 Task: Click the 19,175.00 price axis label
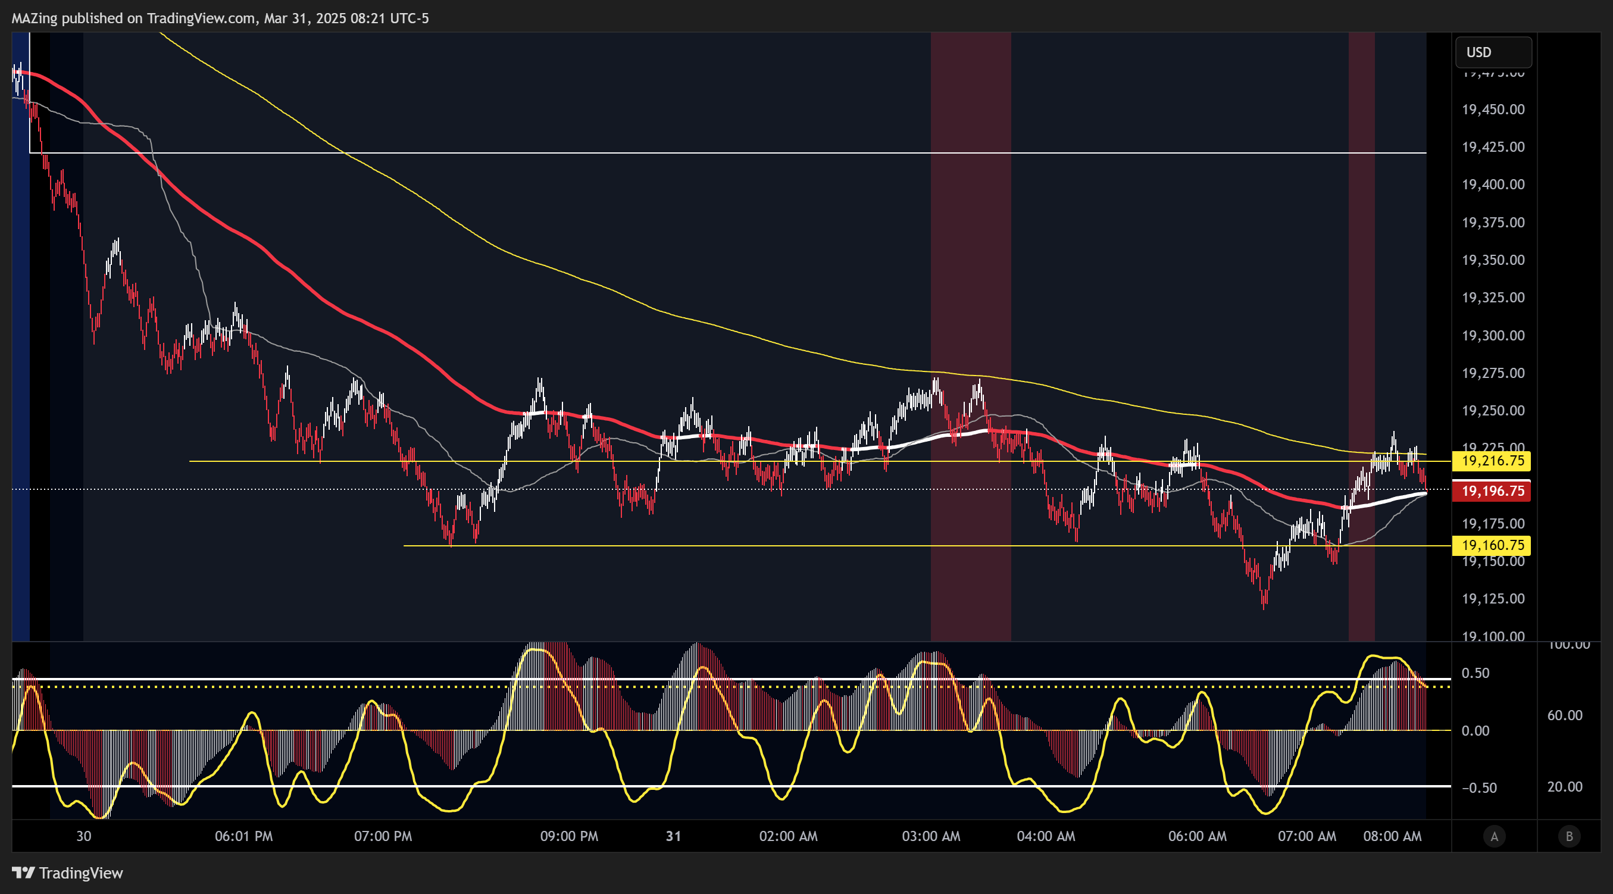coord(1493,523)
